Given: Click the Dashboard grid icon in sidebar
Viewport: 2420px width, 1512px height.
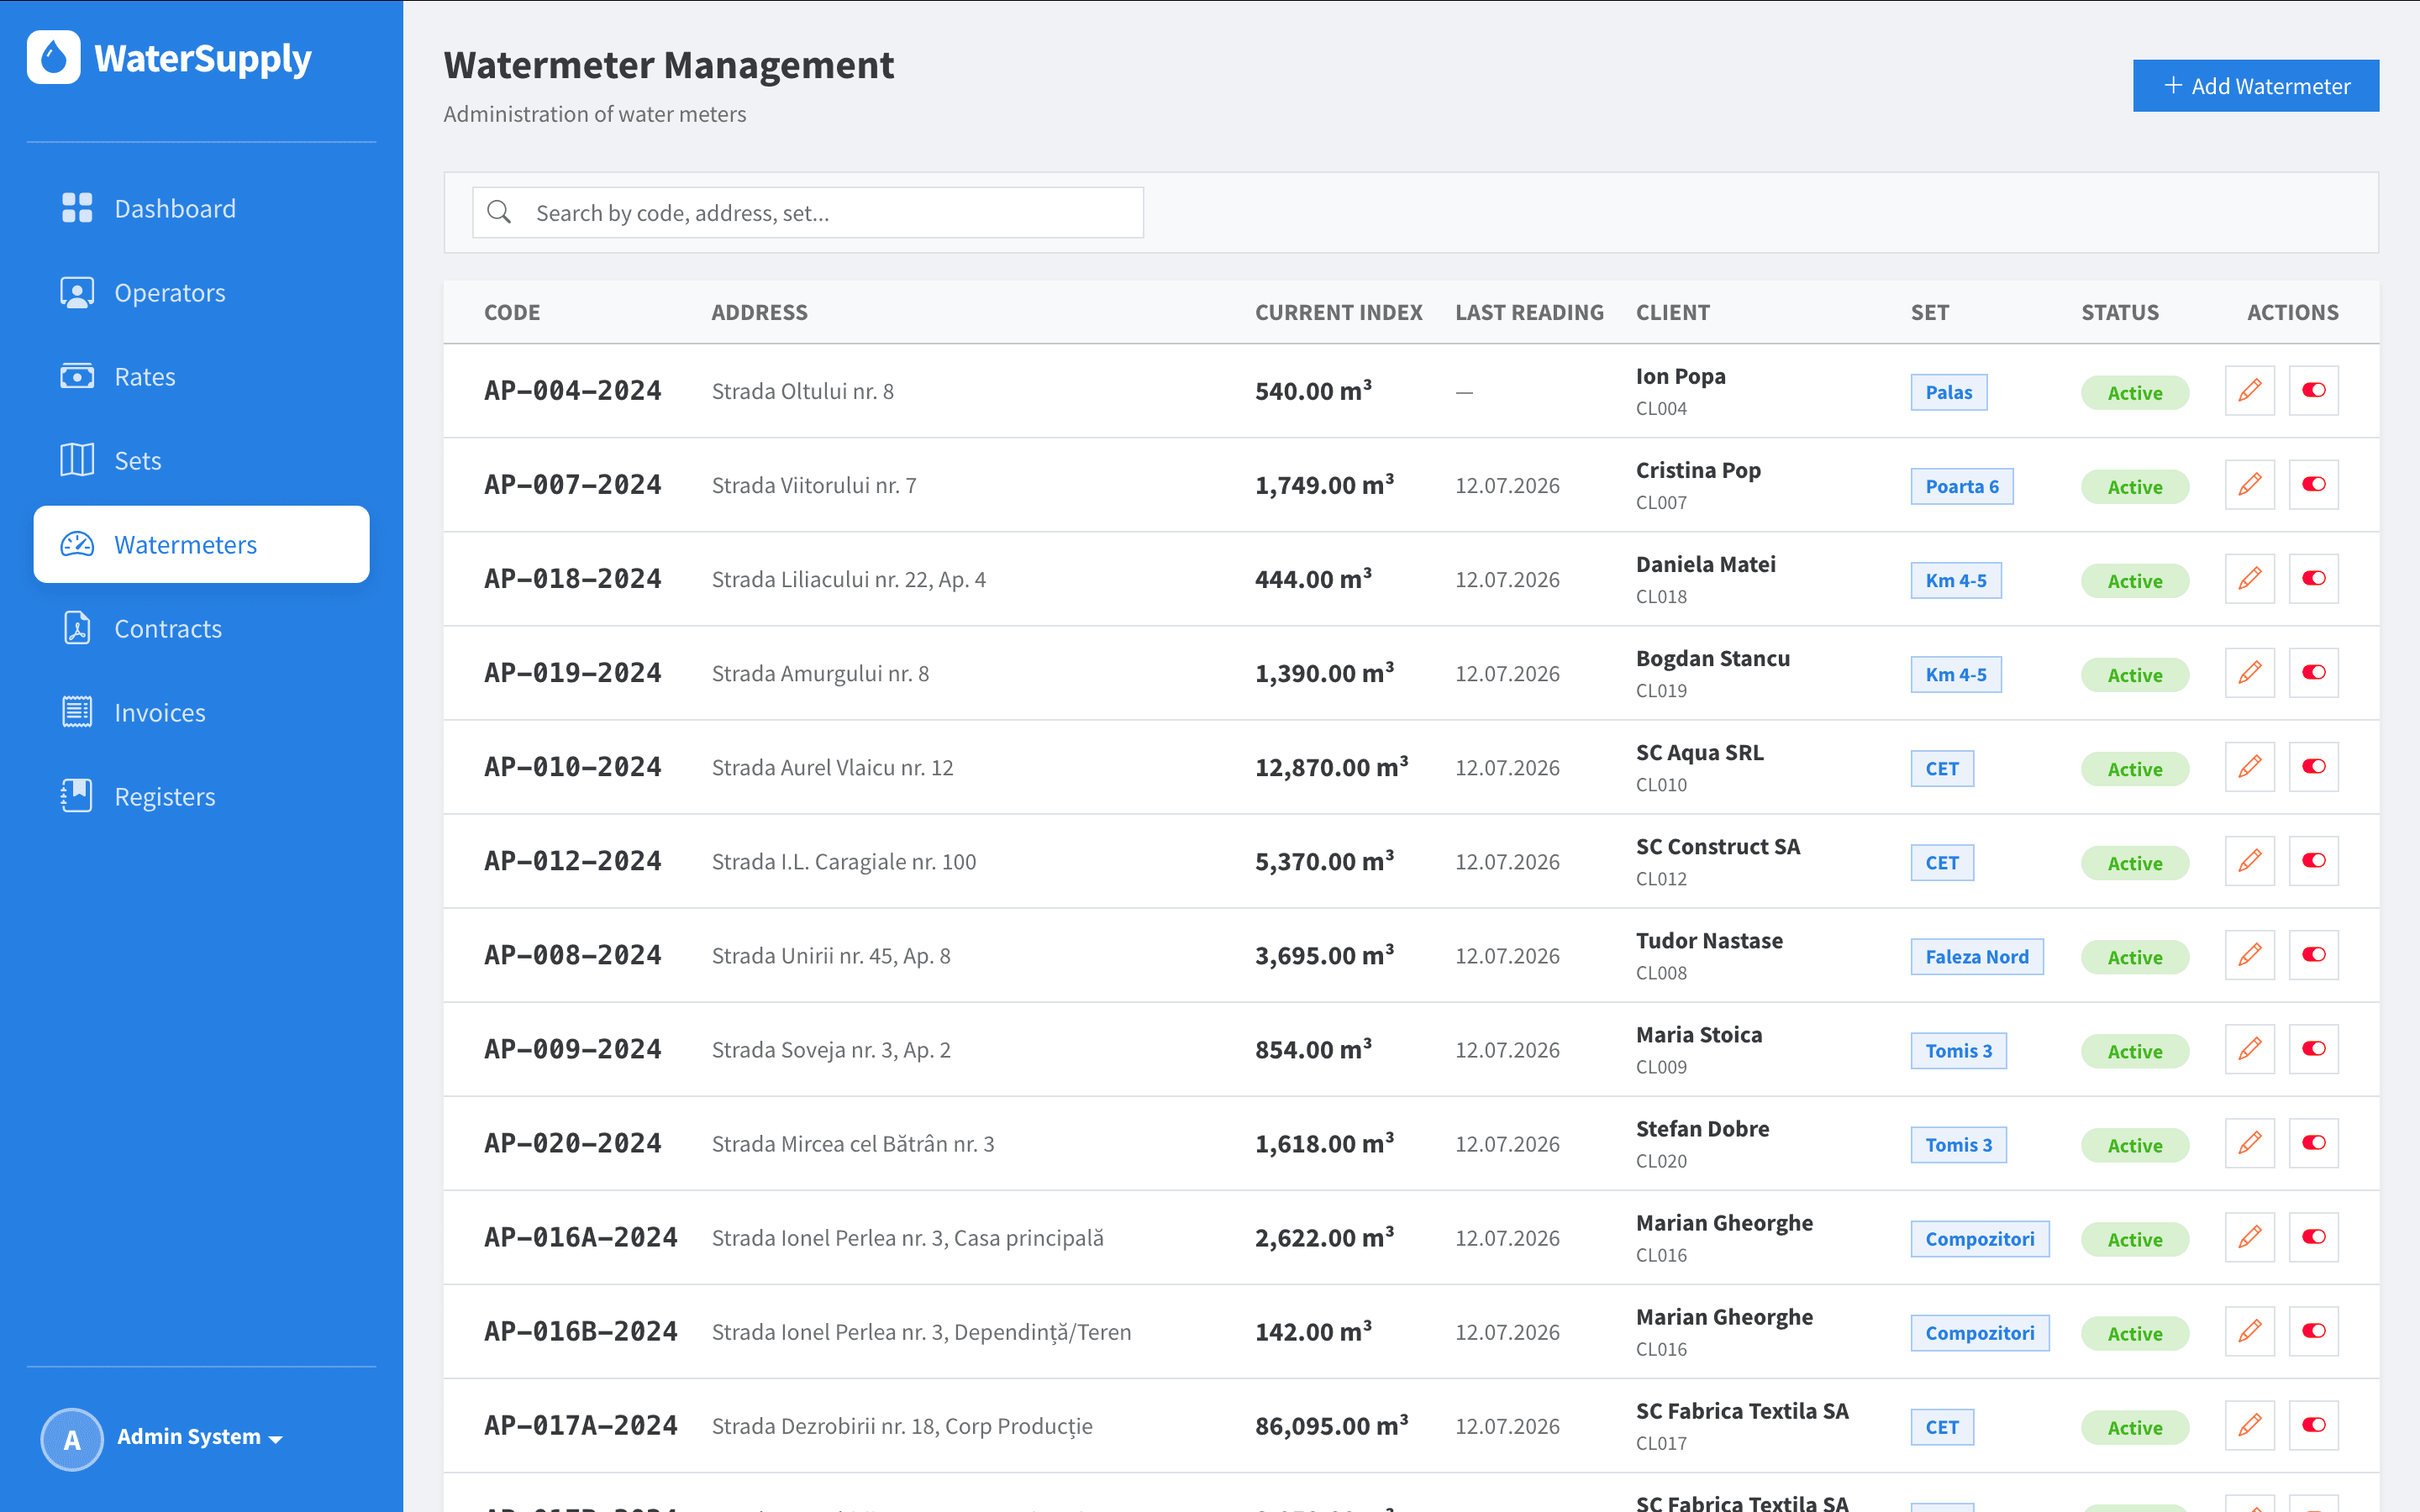Looking at the screenshot, I should pos(77,208).
